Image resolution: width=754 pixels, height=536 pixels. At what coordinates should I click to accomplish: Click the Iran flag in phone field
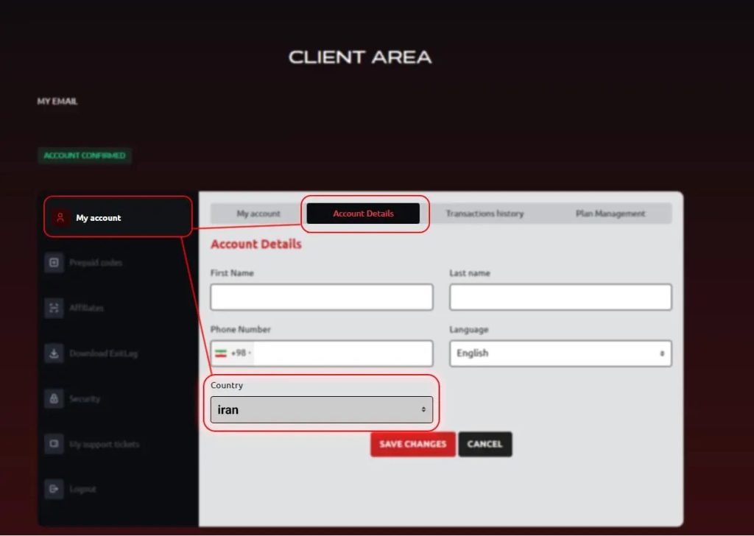pos(221,353)
